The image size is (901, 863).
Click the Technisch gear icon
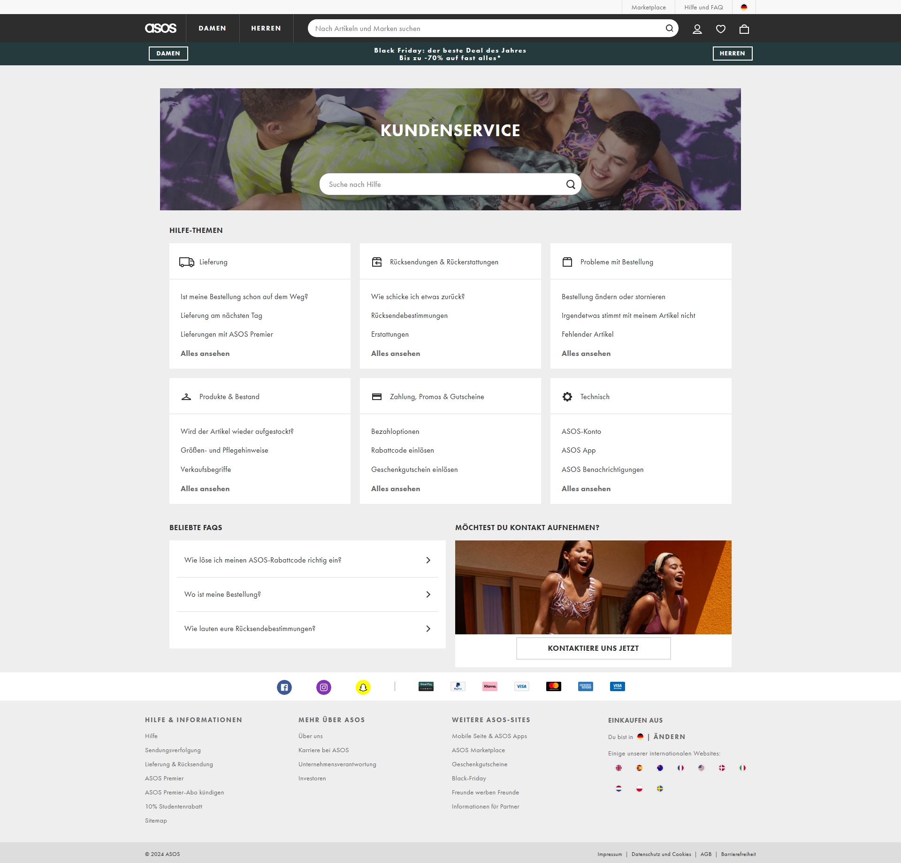click(567, 397)
